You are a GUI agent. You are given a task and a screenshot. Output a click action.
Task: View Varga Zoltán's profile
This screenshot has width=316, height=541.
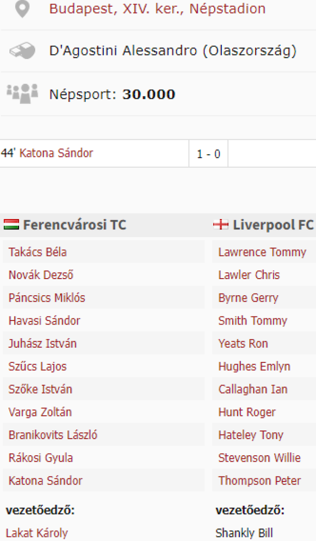(x=40, y=412)
